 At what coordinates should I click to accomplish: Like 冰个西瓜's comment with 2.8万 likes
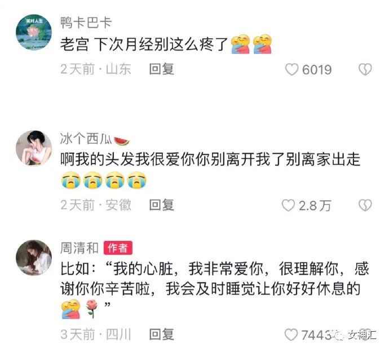(288, 205)
